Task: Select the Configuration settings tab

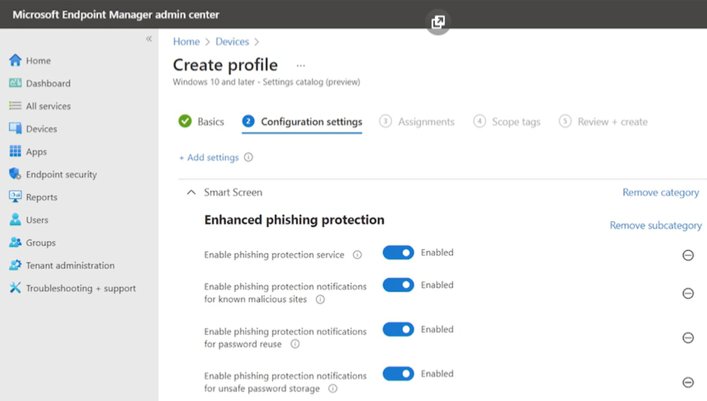Action: point(302,122)
